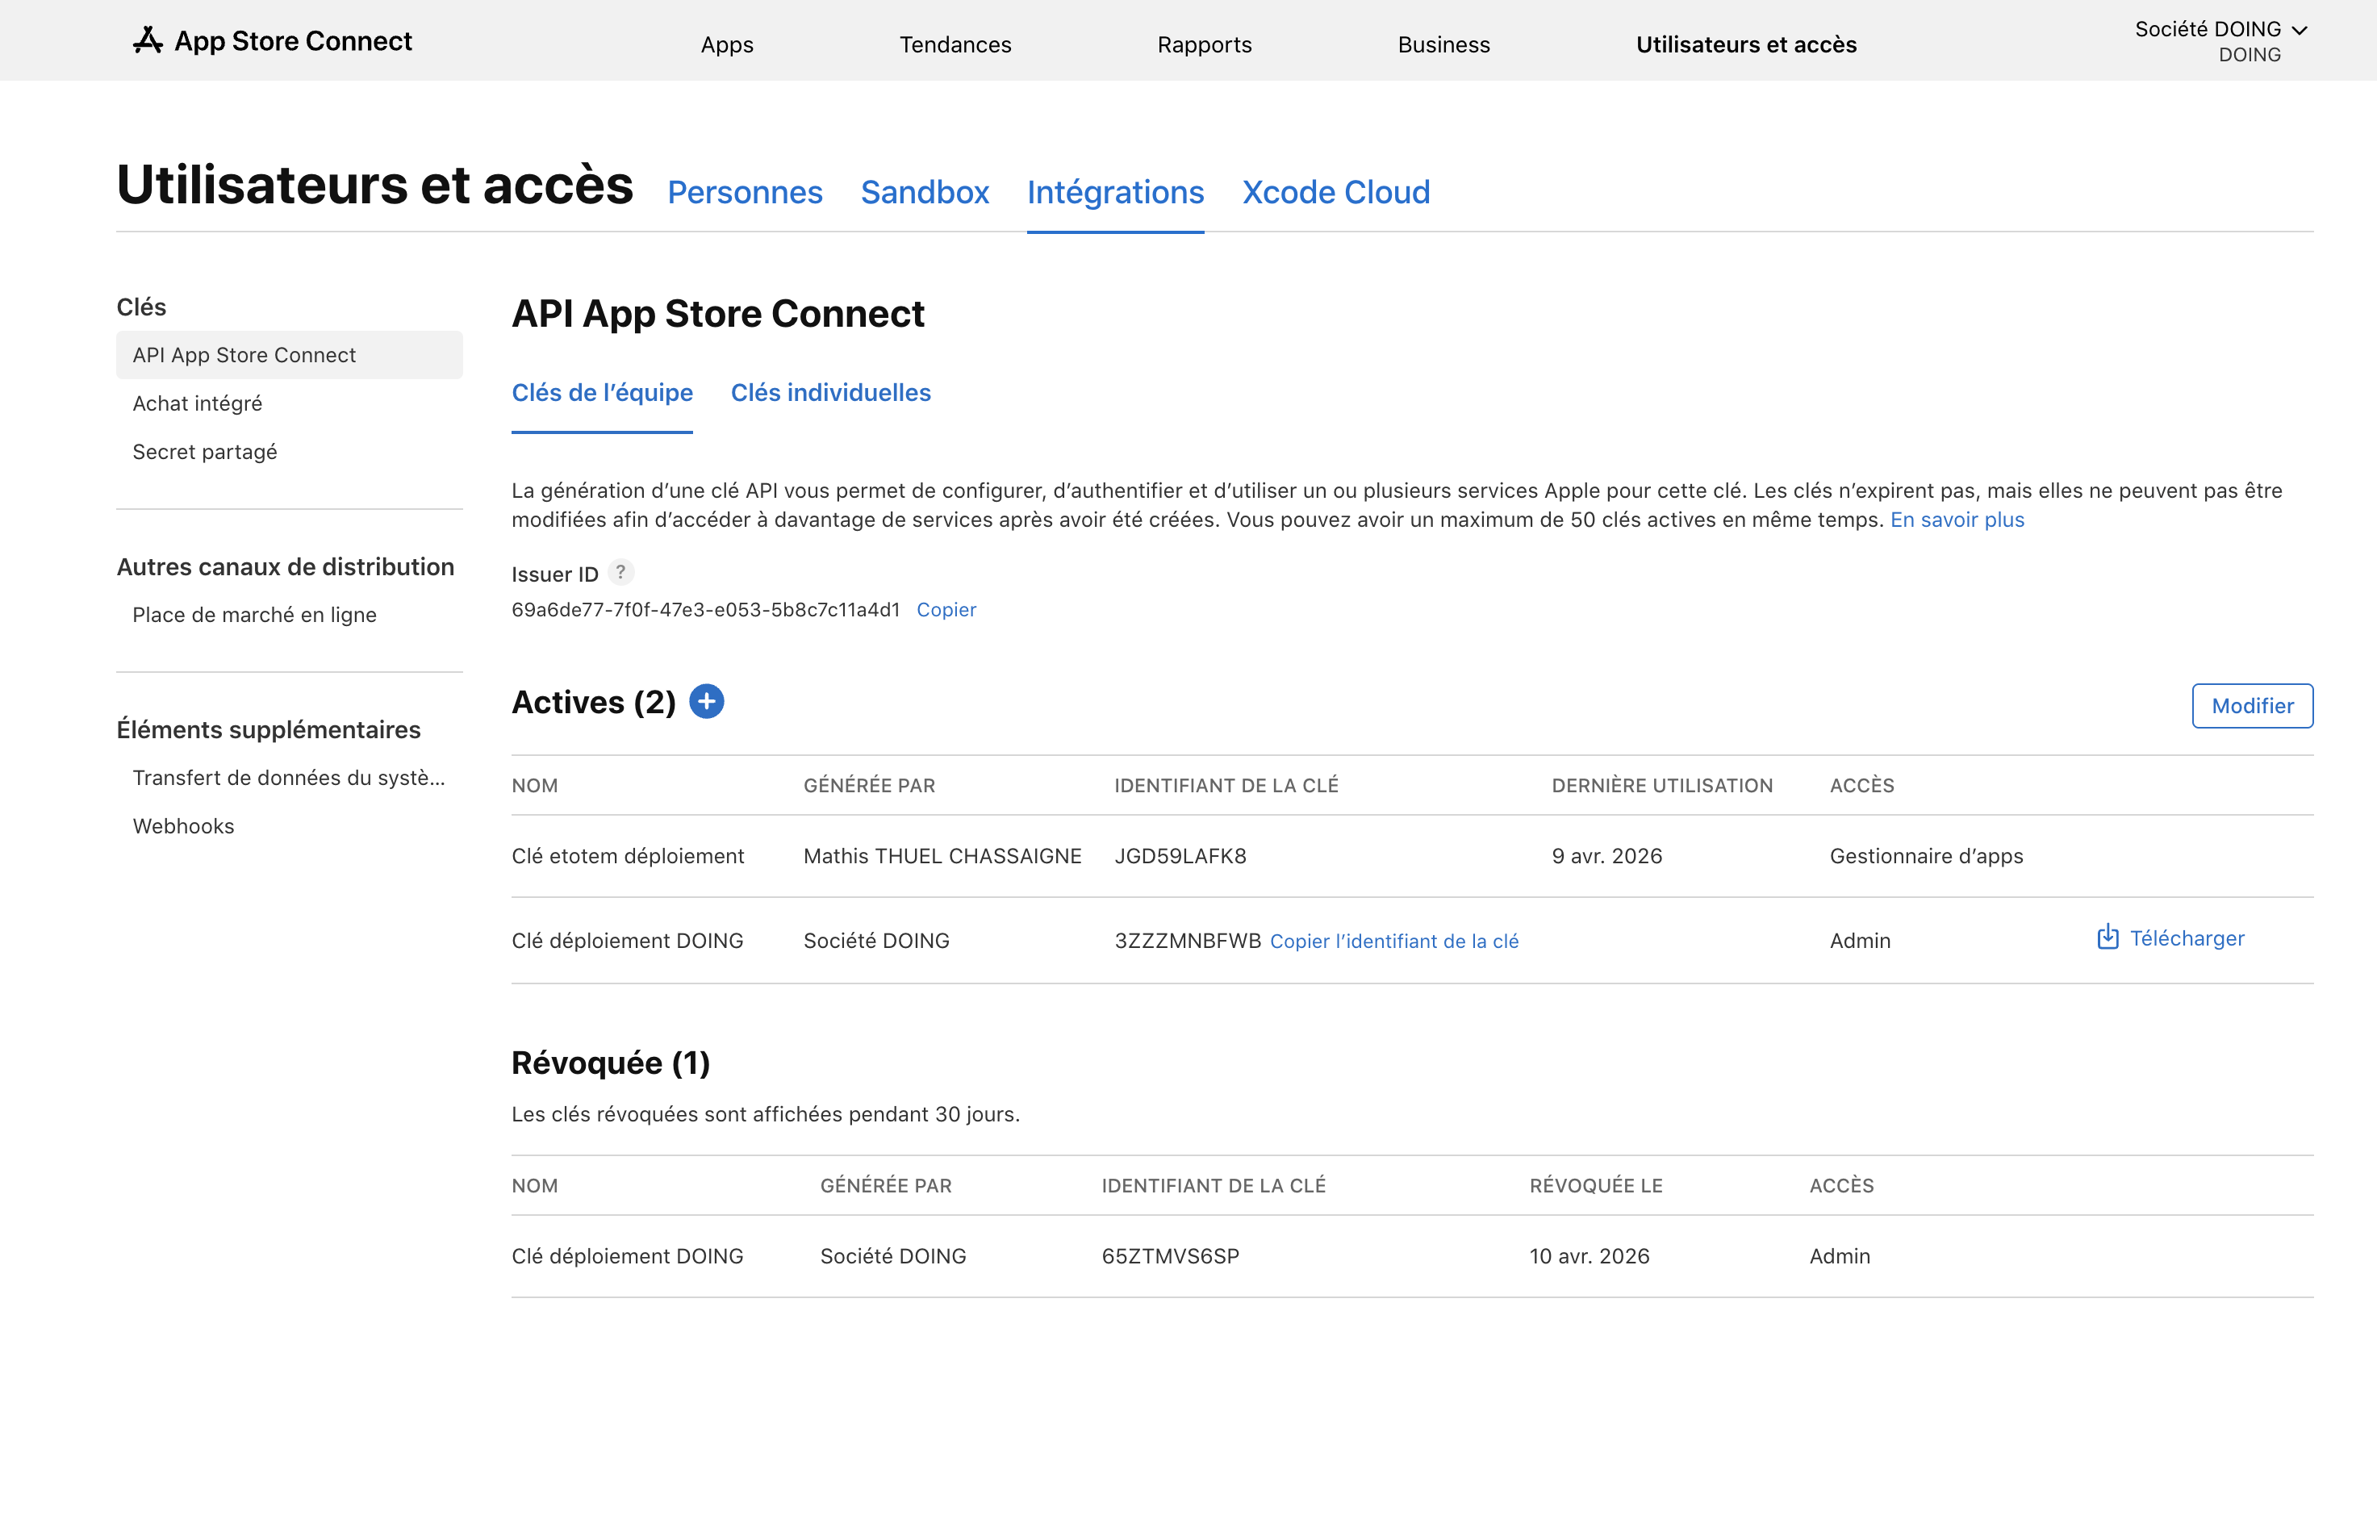The height and width of the screenshot is (1520, 2377).
Task: Open the Apps menu
Action: click(728, 44)
